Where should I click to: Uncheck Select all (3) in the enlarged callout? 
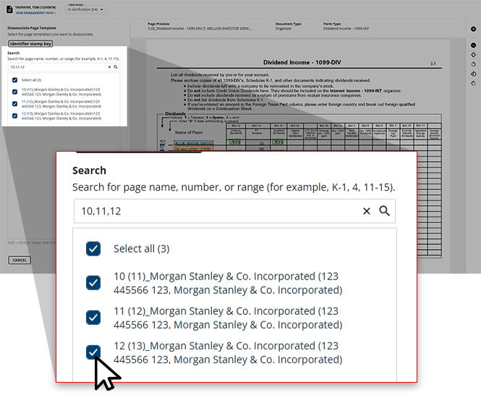[93, 248]
